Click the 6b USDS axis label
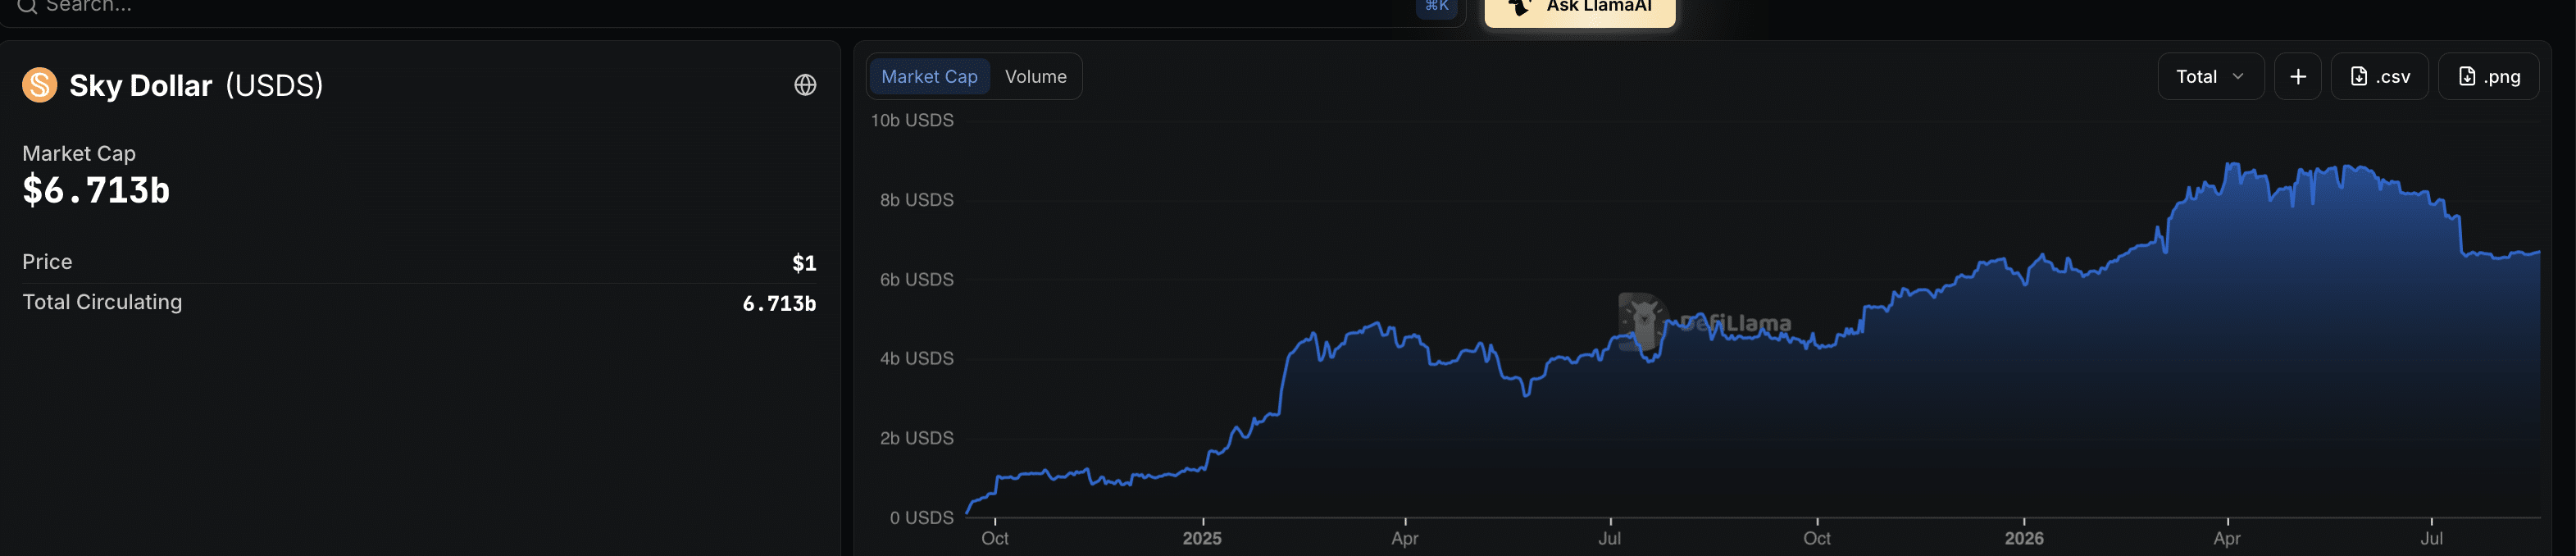The width and height of the screenshot is (2576, 556). [x=916, y=280]
